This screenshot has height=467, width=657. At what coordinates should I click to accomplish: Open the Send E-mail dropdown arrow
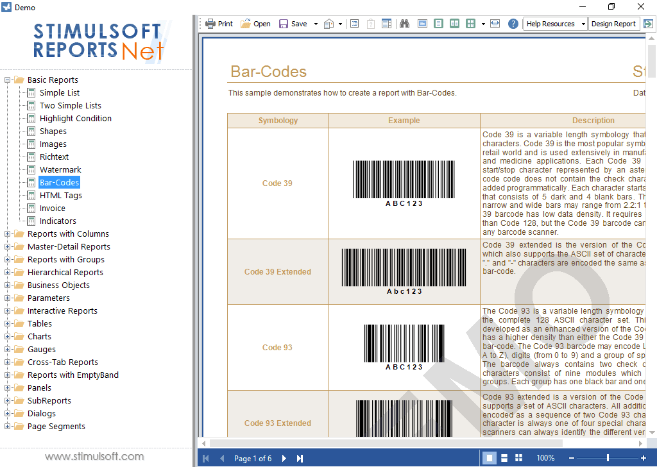tap(340, 24)
